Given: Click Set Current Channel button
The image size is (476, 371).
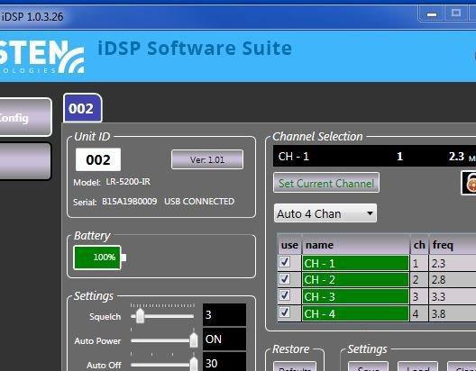Looking at the screenshot, I should pyautogui.click(x=326, y=183).
